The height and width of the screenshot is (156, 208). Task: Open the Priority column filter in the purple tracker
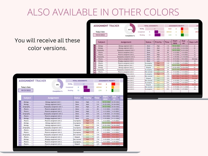pyautogui.click(x=93, y=98)
